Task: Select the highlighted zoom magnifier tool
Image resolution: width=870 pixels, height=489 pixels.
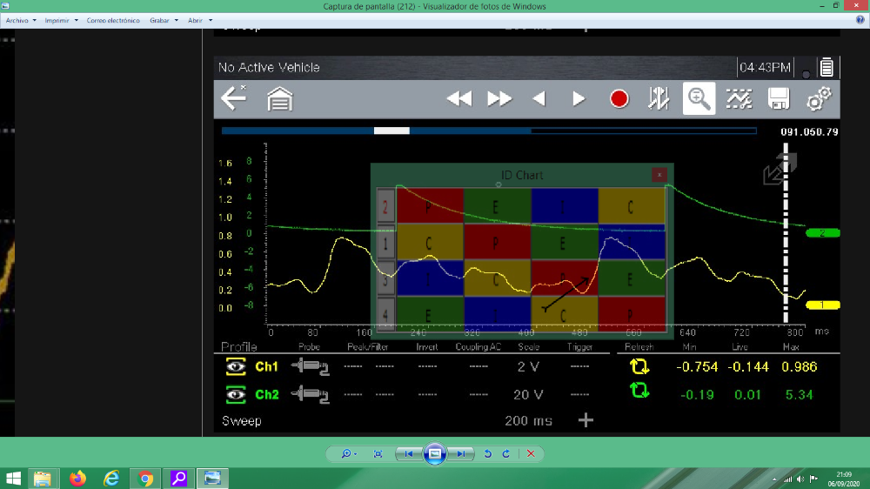Action: (x=699, y=98)
